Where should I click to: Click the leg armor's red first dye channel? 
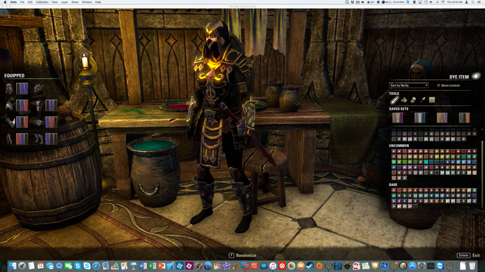(18, 139)
